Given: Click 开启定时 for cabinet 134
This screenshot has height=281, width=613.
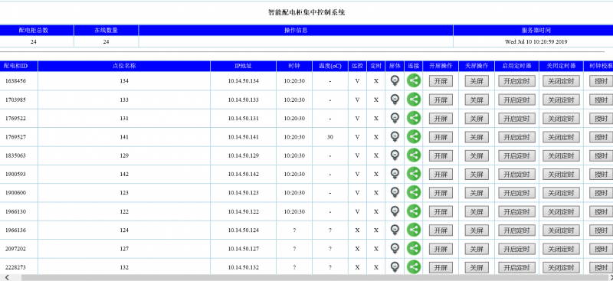Looking at the screenshot, I should point(516,81).
